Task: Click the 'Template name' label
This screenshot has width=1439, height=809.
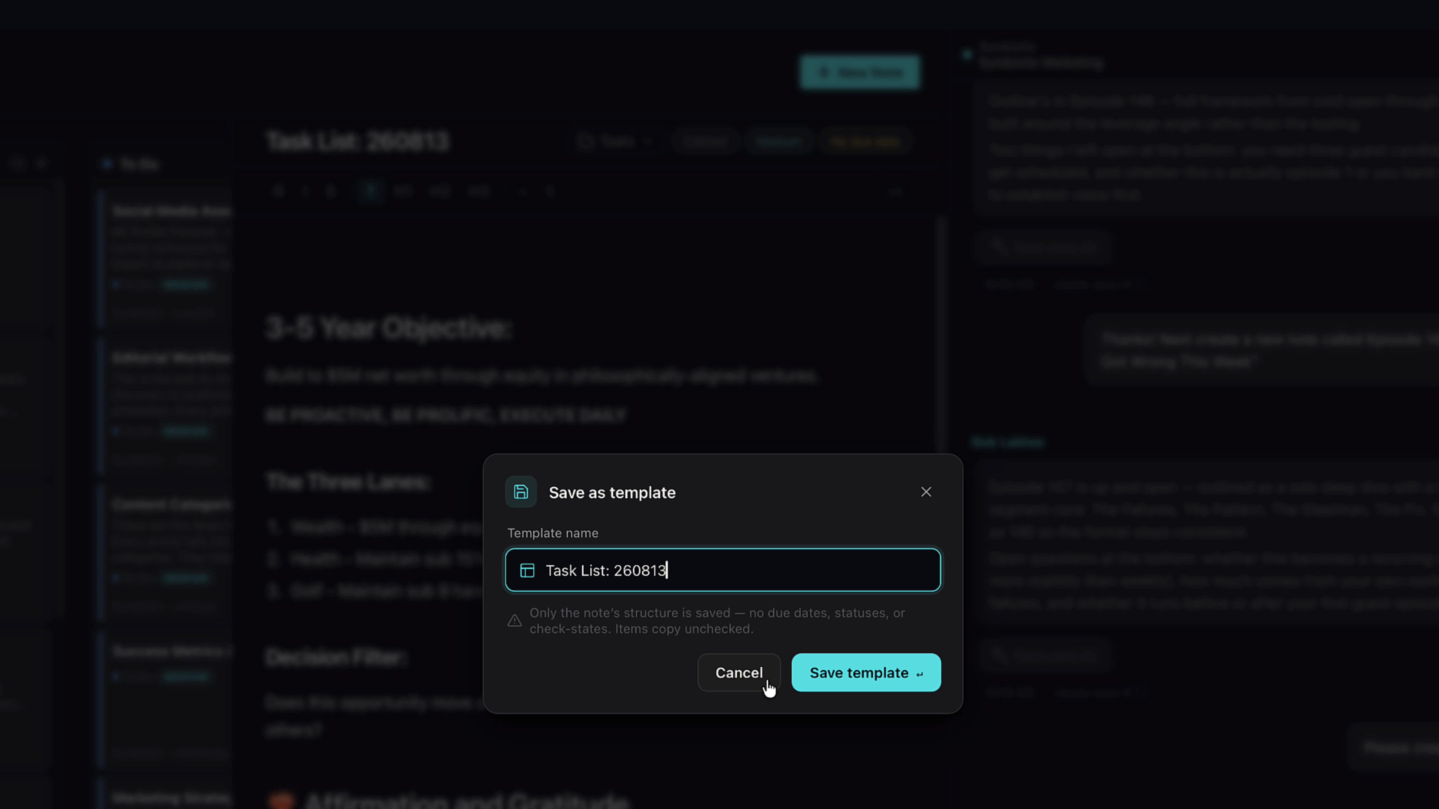Action: pyautogui.click(x=552, y=533)
